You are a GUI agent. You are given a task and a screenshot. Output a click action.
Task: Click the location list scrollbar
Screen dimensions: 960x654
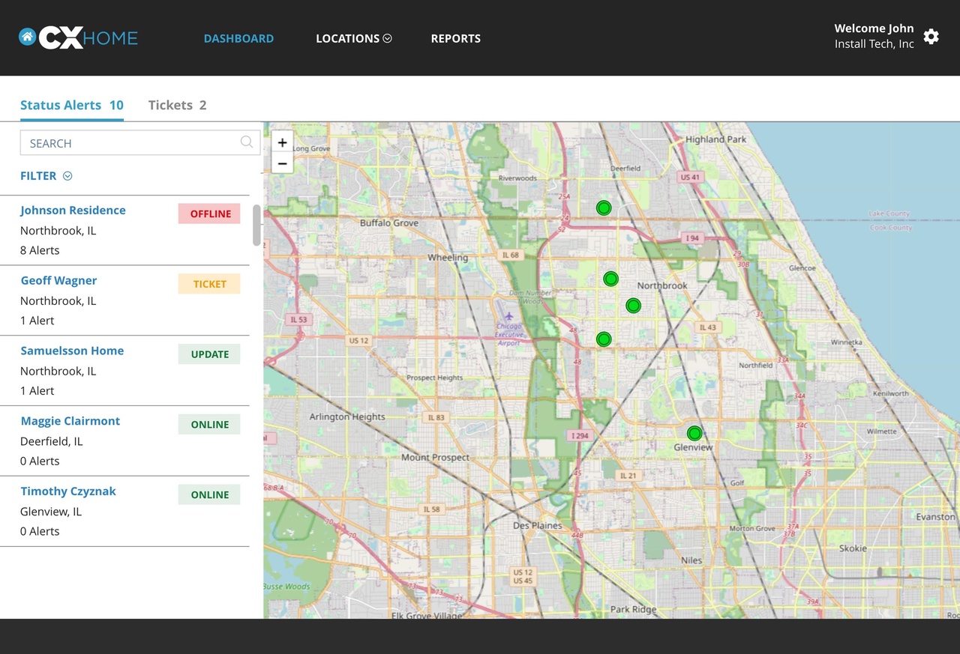[256, 225]
